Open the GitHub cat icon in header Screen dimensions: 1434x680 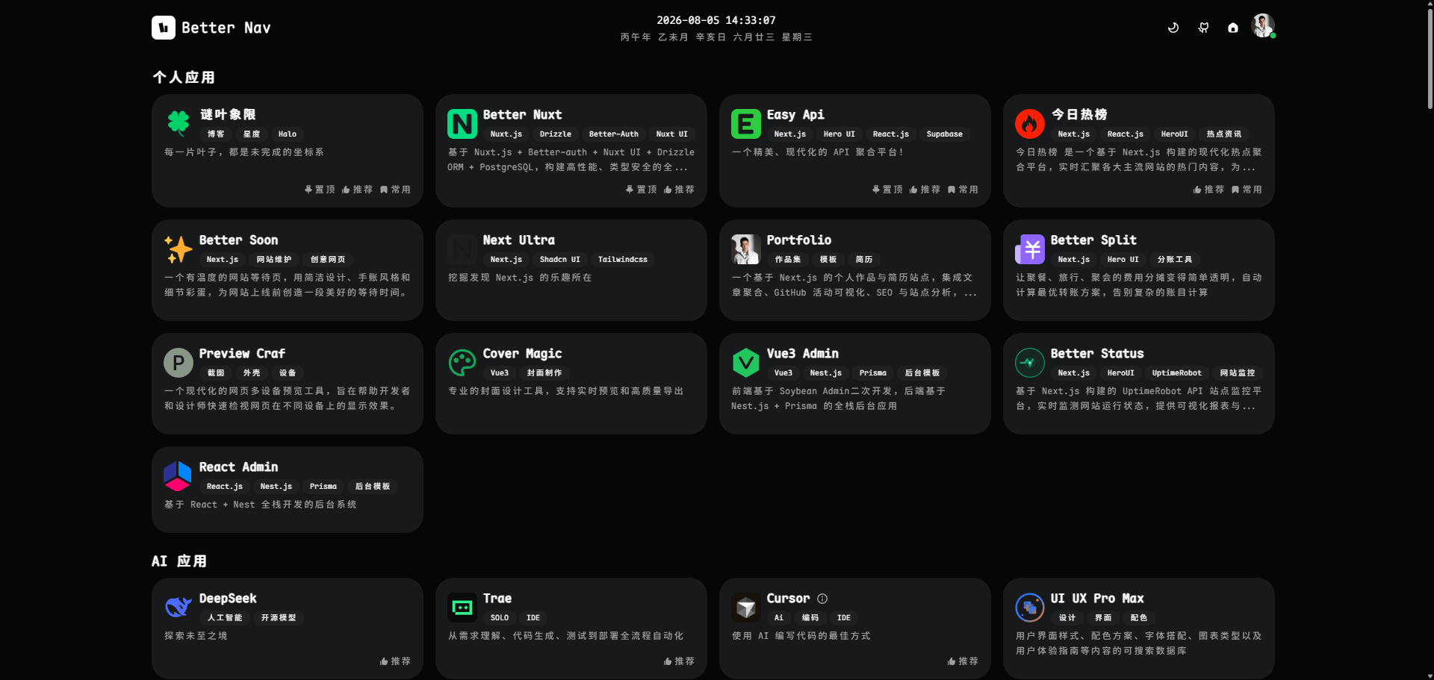[1203, 28]
